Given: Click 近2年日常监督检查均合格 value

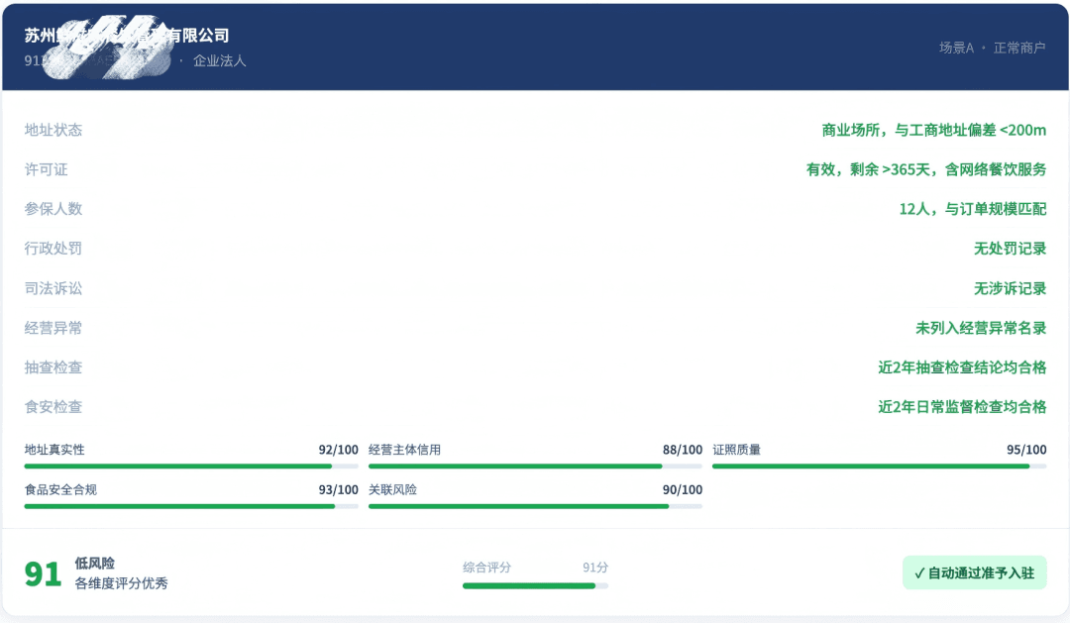Looking at the screenshot, I should tap(962, 407).
